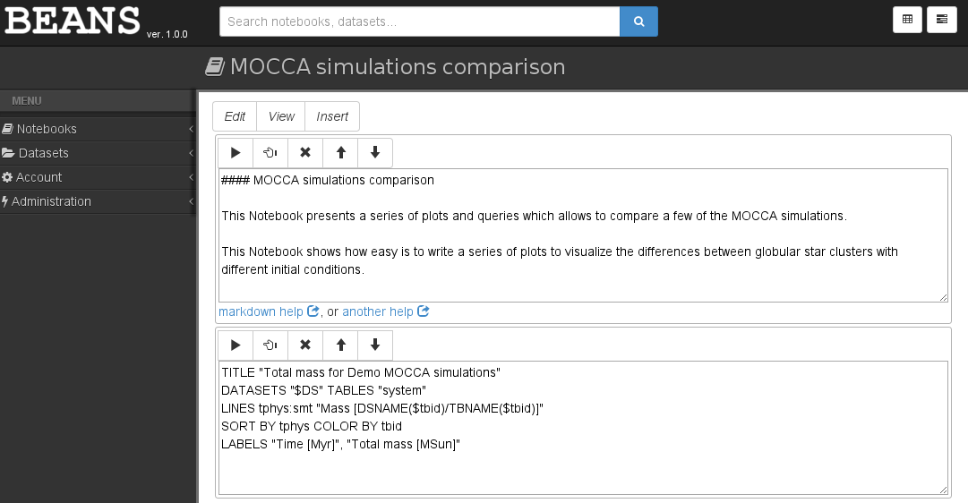
Task: Click the table grid icon in header
Action: point(907,19)
